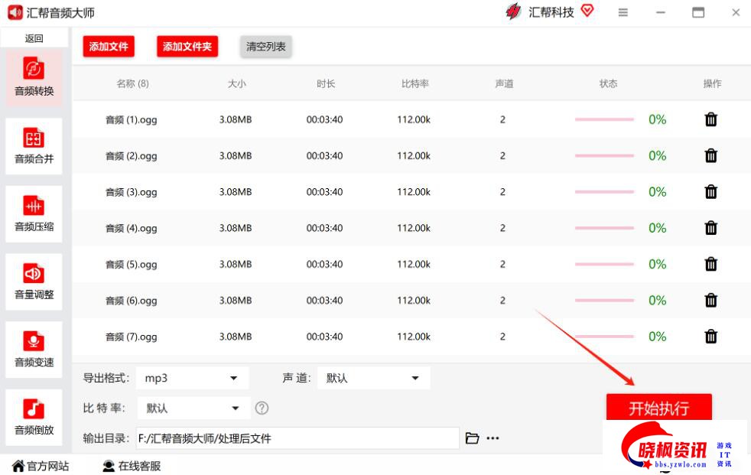Image resolution: width=751 pixels, height=475 pixels.
Task: Click the 00:03:40 duration of 音频 (3).ogg
Action: click(x=325, y=191)
